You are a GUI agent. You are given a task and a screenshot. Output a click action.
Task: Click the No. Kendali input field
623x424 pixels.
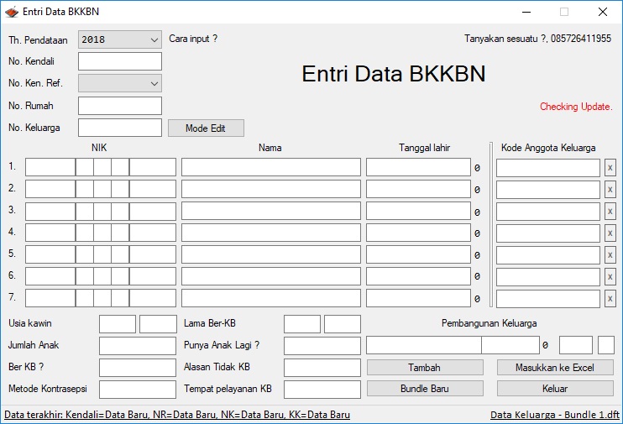click(119, 61)
